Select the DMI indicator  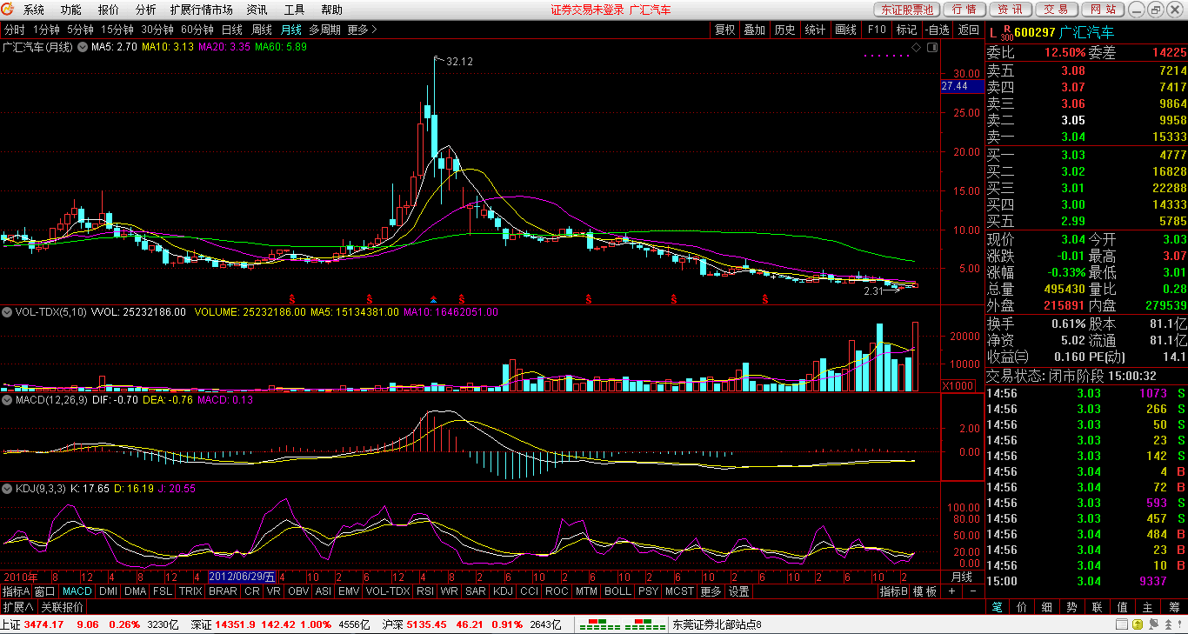(108, 591)
